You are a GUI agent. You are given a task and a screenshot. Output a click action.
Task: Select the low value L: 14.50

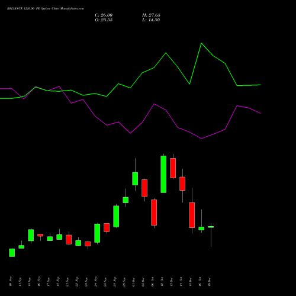pyautogui.click(x=151, y=20)
